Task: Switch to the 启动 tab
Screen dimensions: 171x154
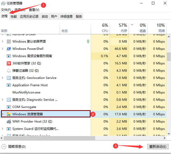Action: point(45,16)
